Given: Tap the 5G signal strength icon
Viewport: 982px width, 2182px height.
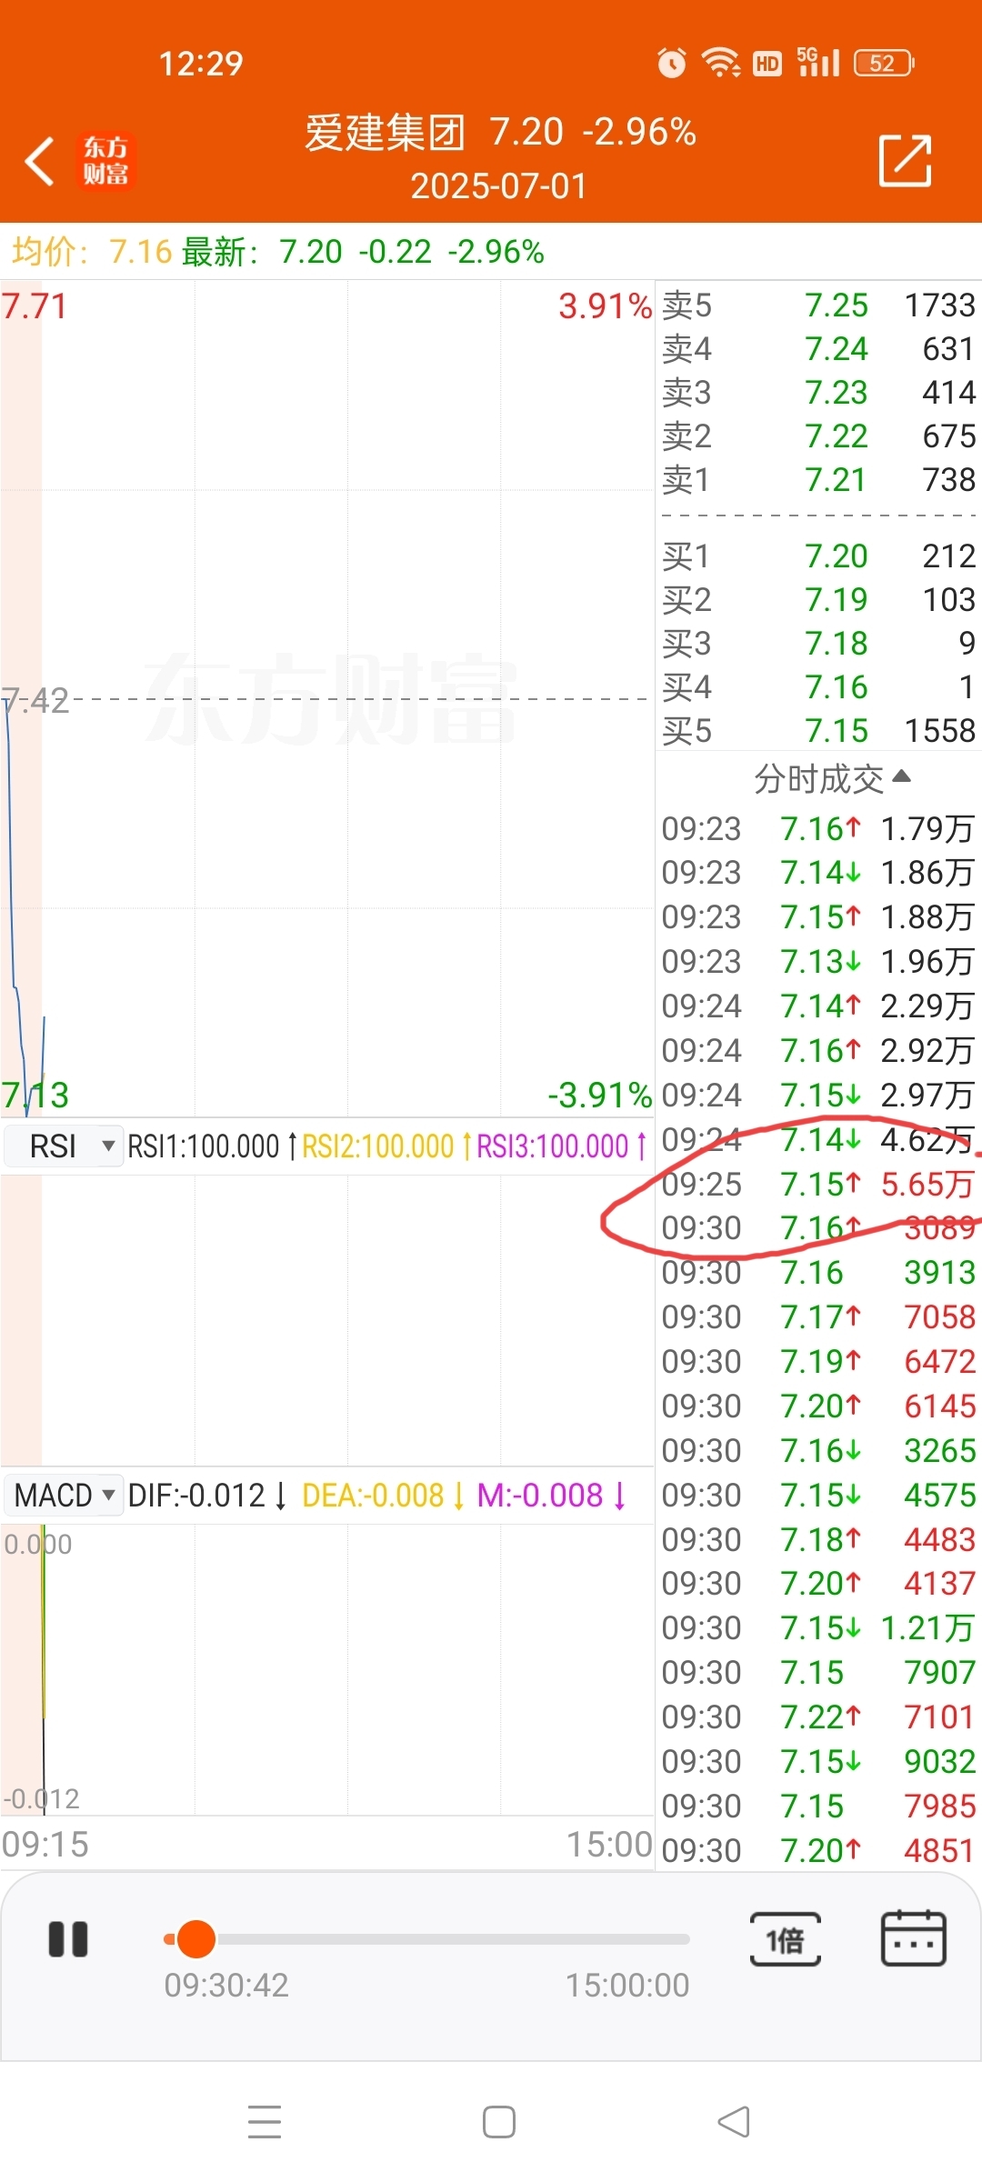Looking at the screenshot, I should [x=818, y=62].
